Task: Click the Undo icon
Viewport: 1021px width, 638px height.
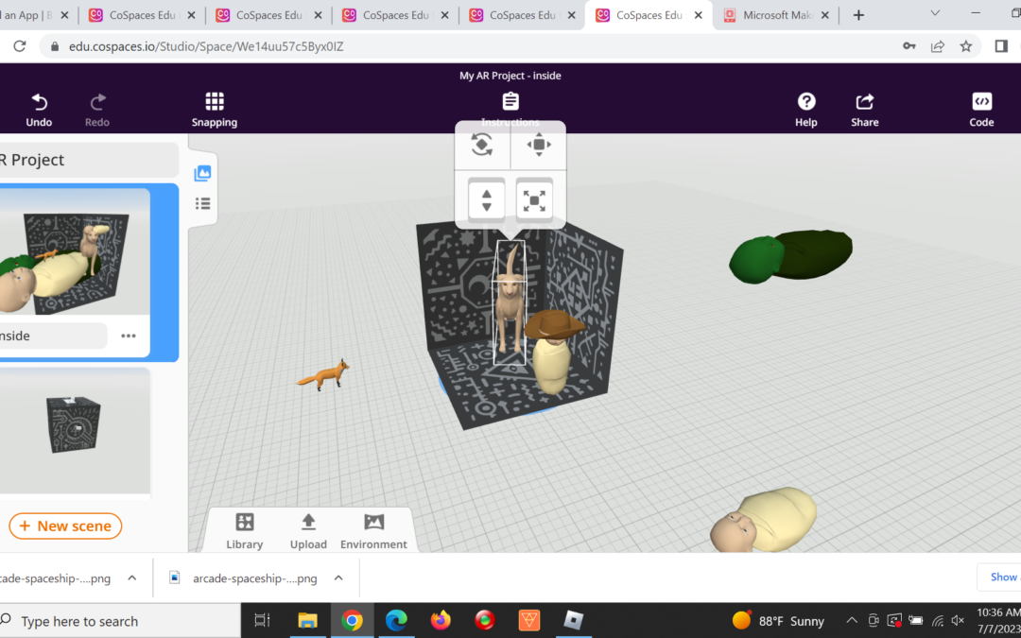Action: (x=39, y=101)
